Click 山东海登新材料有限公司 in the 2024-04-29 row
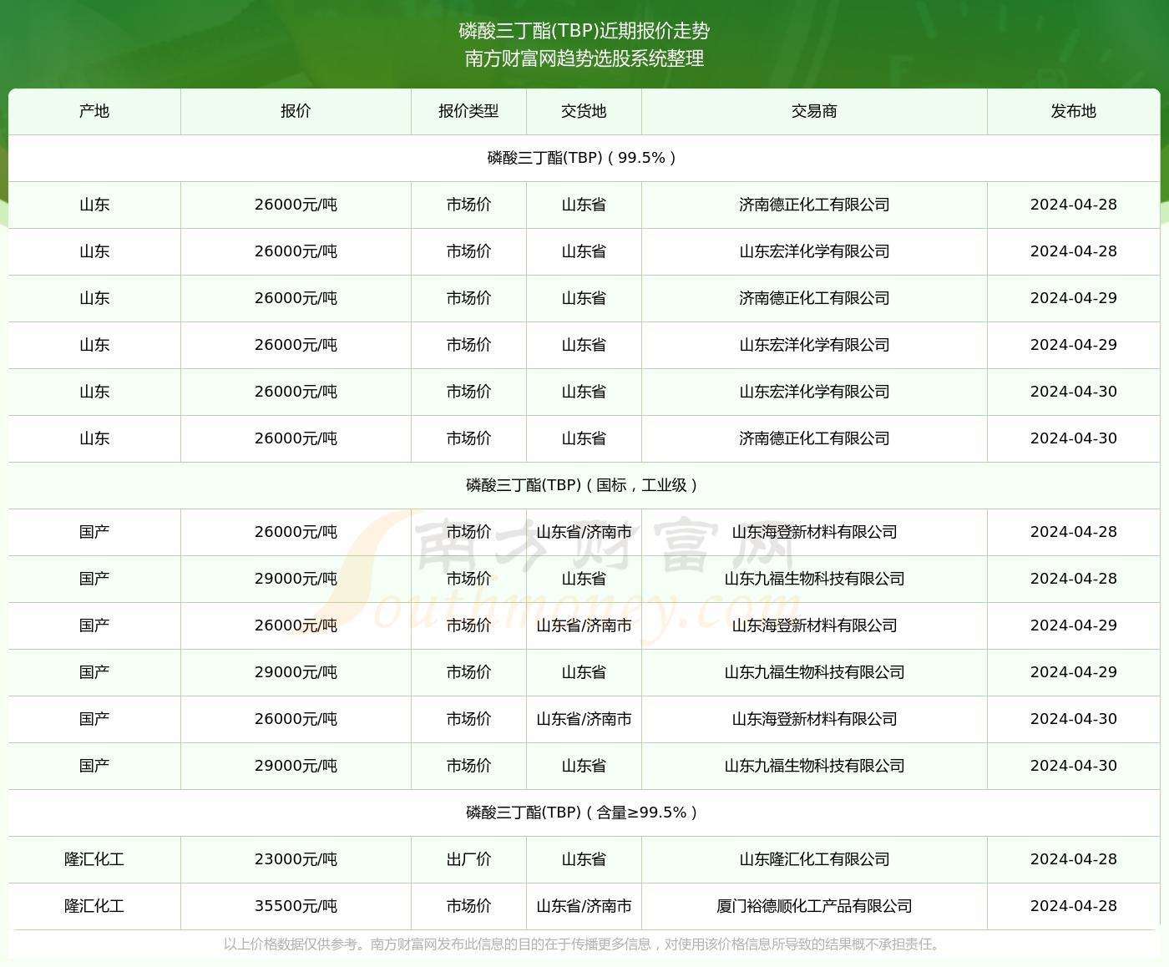Viewport: 1169px width, 967px height. point(814,625)
